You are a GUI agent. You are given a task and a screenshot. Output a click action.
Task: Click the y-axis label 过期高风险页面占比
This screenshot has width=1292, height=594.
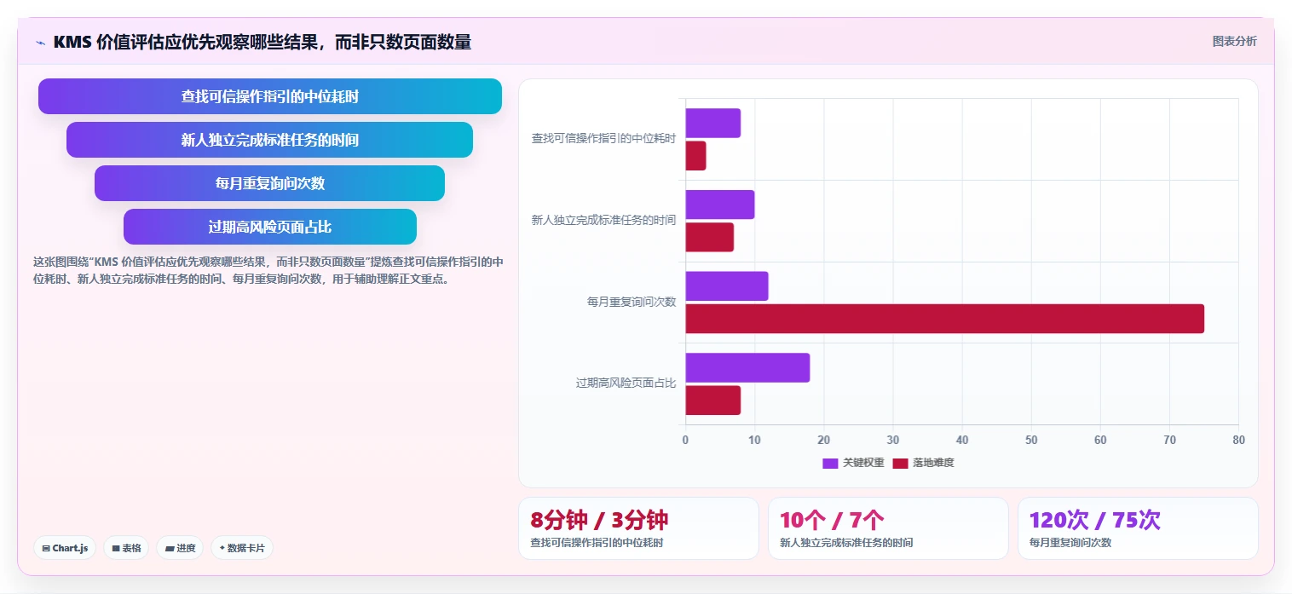tap(626, 384)
